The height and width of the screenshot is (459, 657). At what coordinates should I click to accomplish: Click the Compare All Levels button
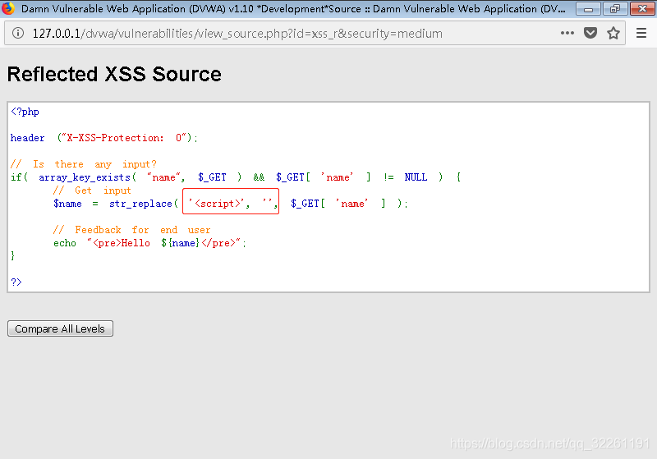60,328
